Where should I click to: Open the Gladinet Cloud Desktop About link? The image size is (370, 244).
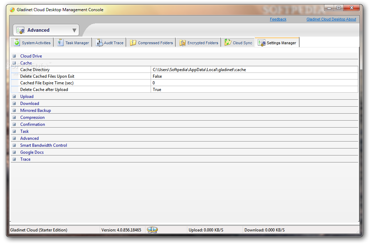[331, 20]
